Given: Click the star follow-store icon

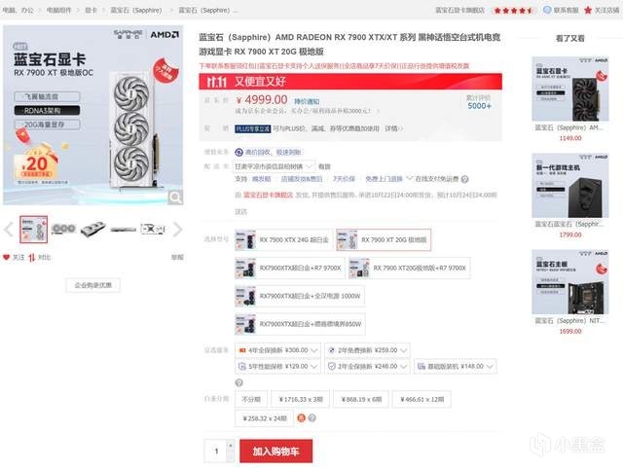Looking at the screenshot, I should [x=588, y=10].
